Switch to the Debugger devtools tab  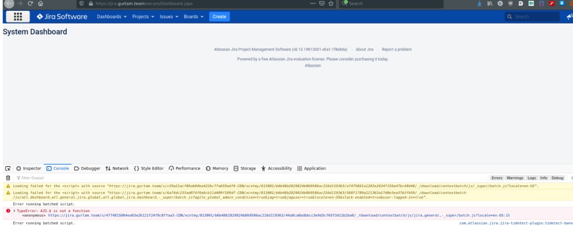coord(87,168)
